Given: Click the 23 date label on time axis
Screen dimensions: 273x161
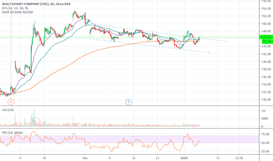Looking at the screenshot, I should (157, 158).
